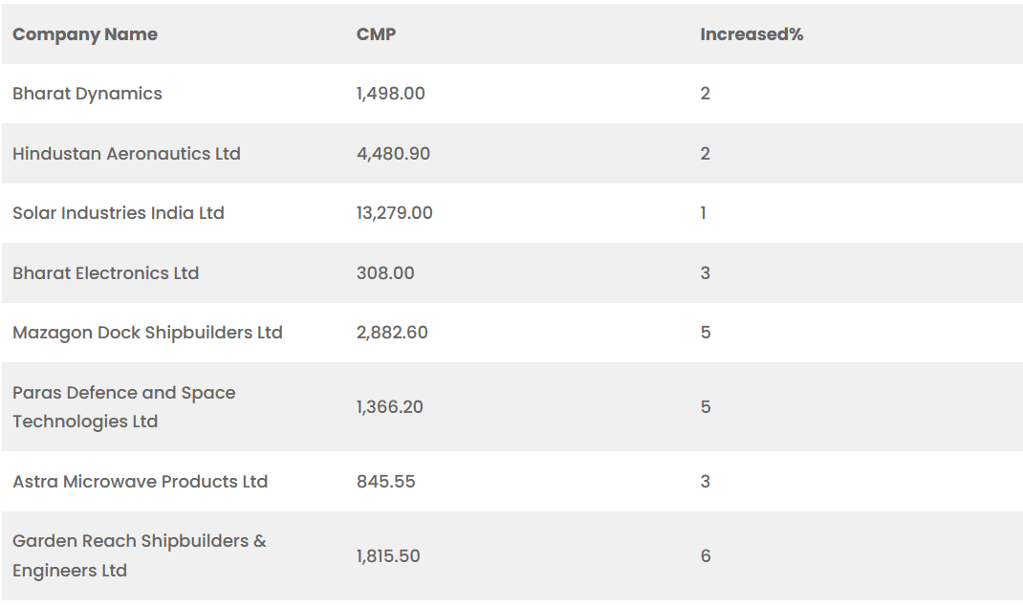1023x607 pixels.
Task: Select Solar Industries India Ltd cell
Action: tap(119, 213)
